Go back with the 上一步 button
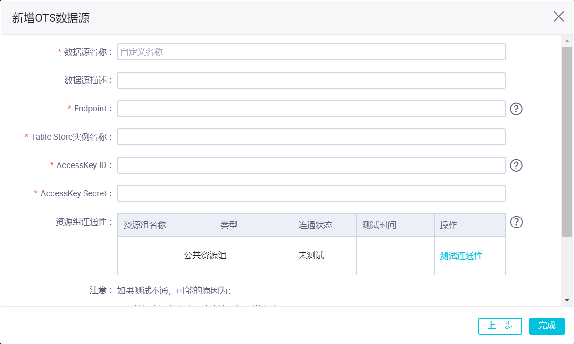Image resolution: width=574 pixels, height=344 pixels. (500, 326)
